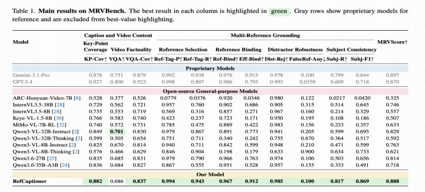The height and width of the screenshot is (192, 425).
Task: Select the 'Distractor Robustness' subheader
Action: (295, 50)
